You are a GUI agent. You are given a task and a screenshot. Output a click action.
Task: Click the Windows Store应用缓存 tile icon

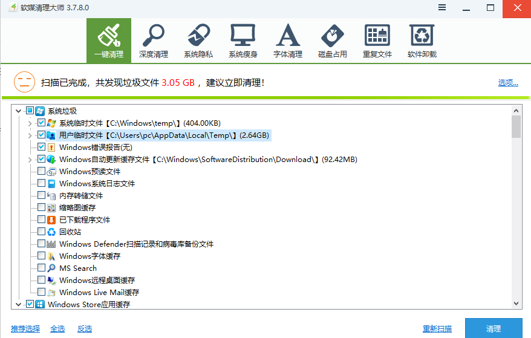pos(40,304)
